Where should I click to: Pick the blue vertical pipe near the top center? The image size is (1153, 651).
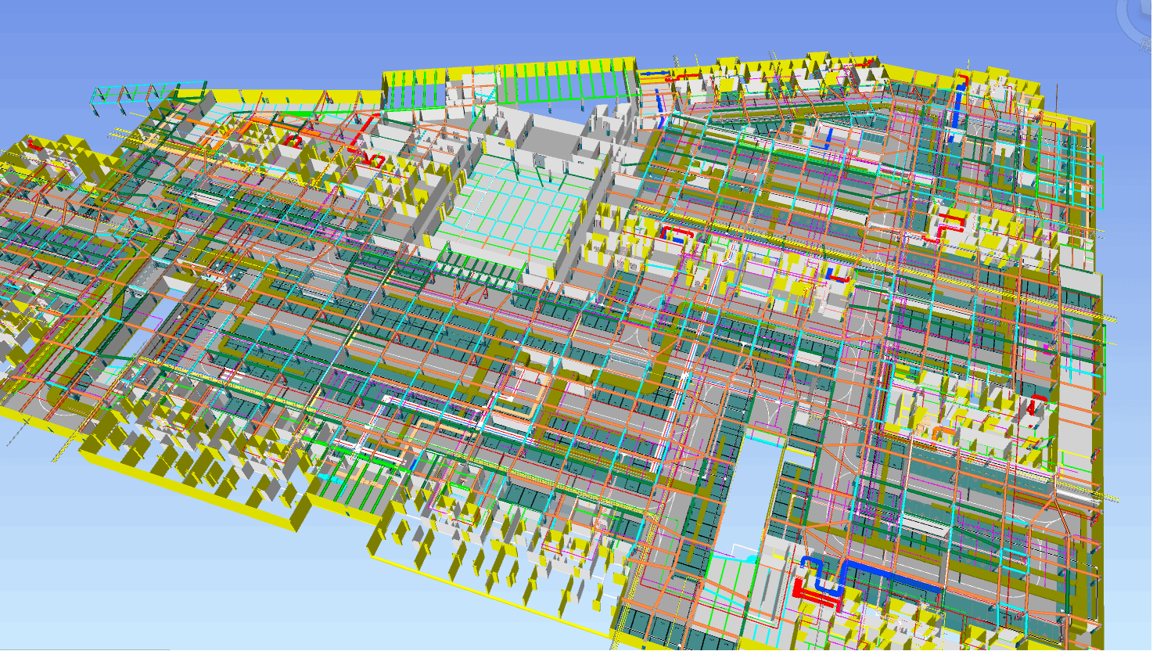click(660, 100)
